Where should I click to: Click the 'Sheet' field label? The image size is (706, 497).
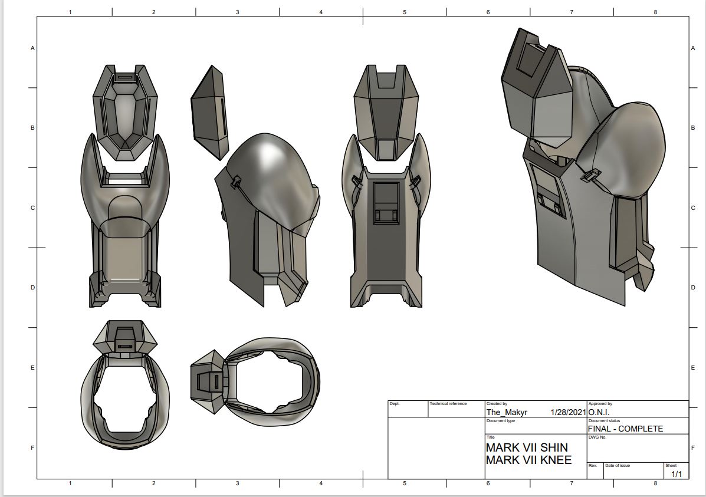click(671, 466)
